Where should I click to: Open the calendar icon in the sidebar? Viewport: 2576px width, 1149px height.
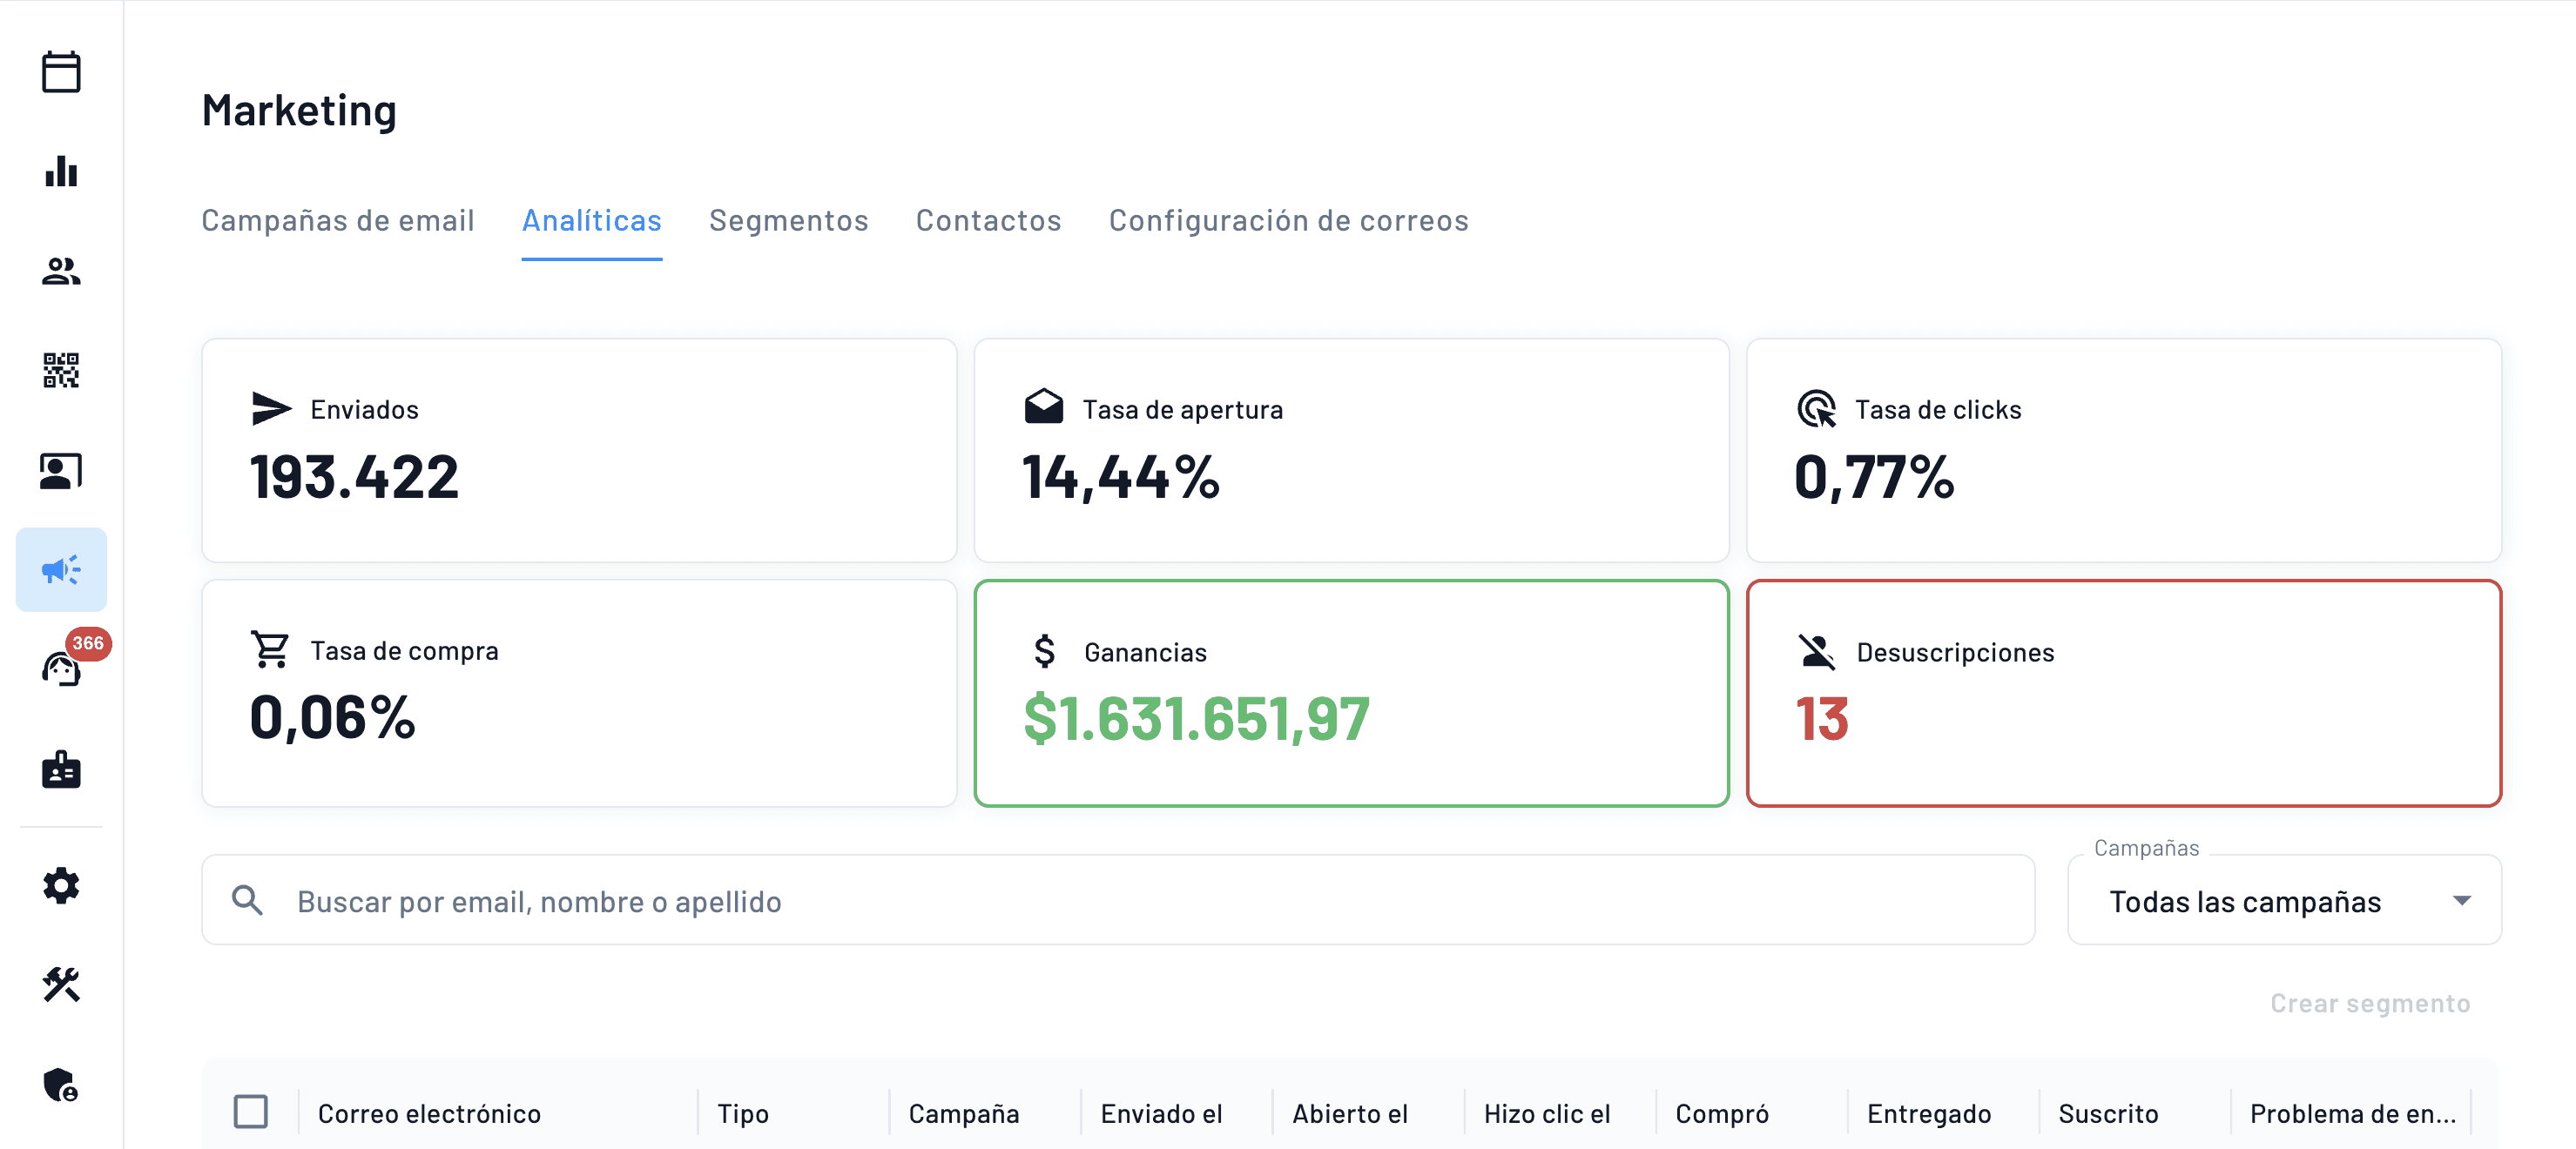(x=61, y=72)
